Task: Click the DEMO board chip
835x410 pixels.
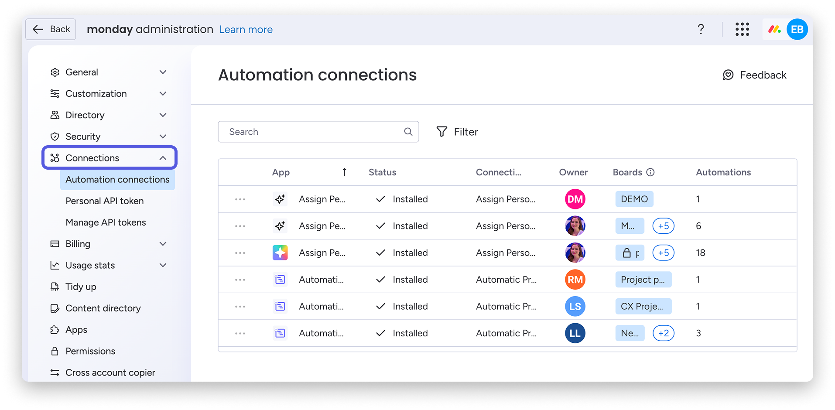Action: (x=634, y=199)
